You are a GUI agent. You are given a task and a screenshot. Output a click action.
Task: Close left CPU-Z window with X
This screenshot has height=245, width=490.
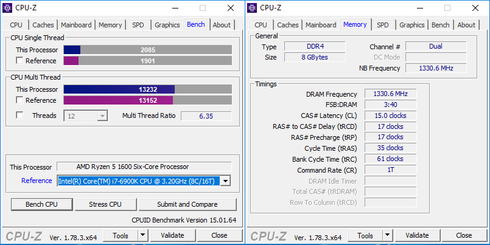tap(231, 8)
